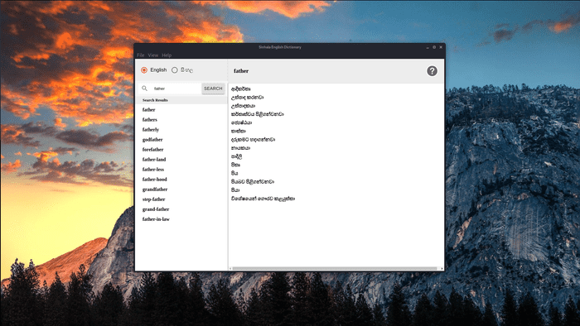The height and width of the screenshot is (326, 580).
Task: Choose 'grandfather' in results list
Action: (x=155, y=189)
